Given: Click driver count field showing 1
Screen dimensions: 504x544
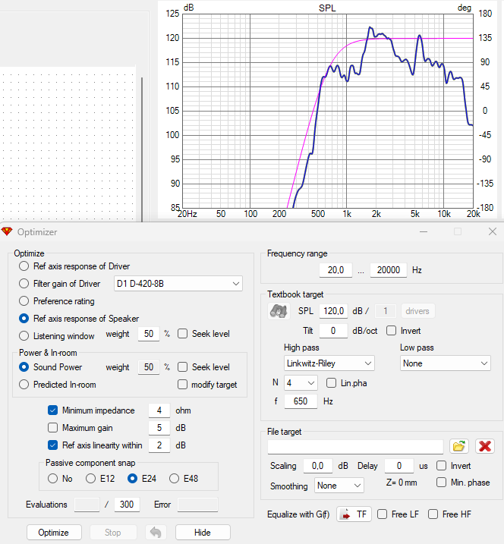Looking at the screenshot, I should click(x=386, y=311).
